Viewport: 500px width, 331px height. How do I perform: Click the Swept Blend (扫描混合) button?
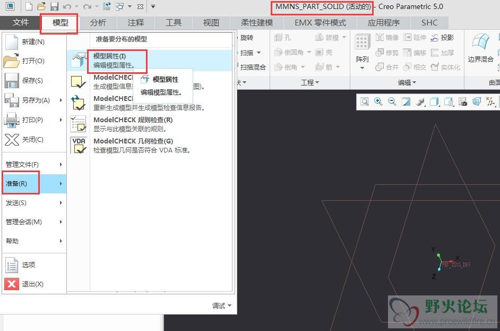click(x=252, y=67)
